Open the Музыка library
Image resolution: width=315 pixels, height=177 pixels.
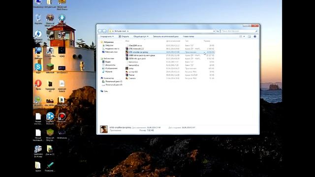(109, 72)
